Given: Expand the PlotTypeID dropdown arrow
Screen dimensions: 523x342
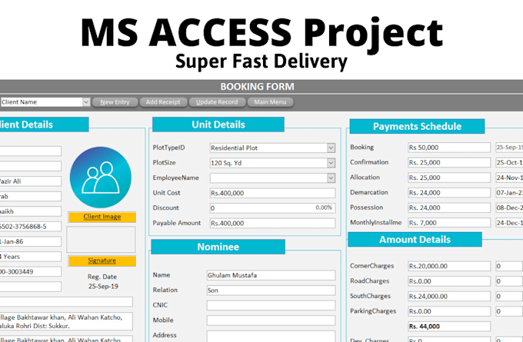Looking at the screenshot, I should (331, 148).
